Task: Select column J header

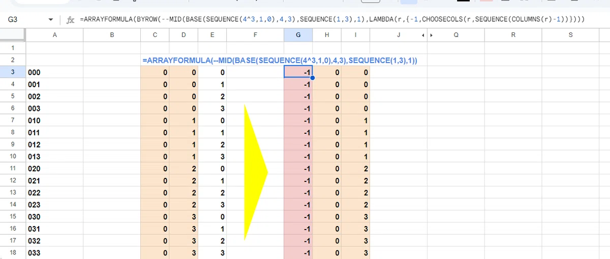Action: 399,35
